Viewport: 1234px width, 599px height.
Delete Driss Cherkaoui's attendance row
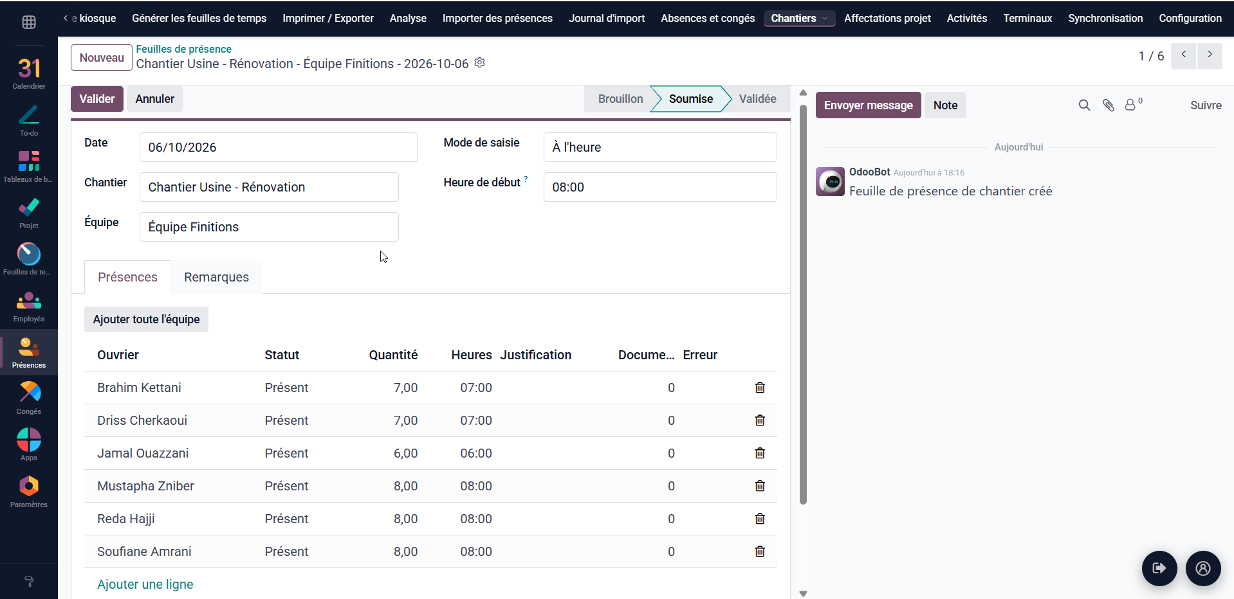tap(760, 420)
